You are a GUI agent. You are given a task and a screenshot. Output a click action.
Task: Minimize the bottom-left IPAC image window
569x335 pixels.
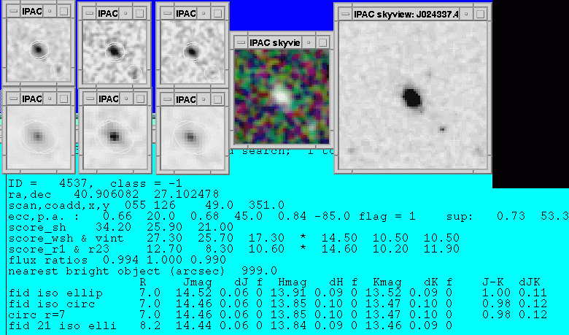click(x=50, y=99)
